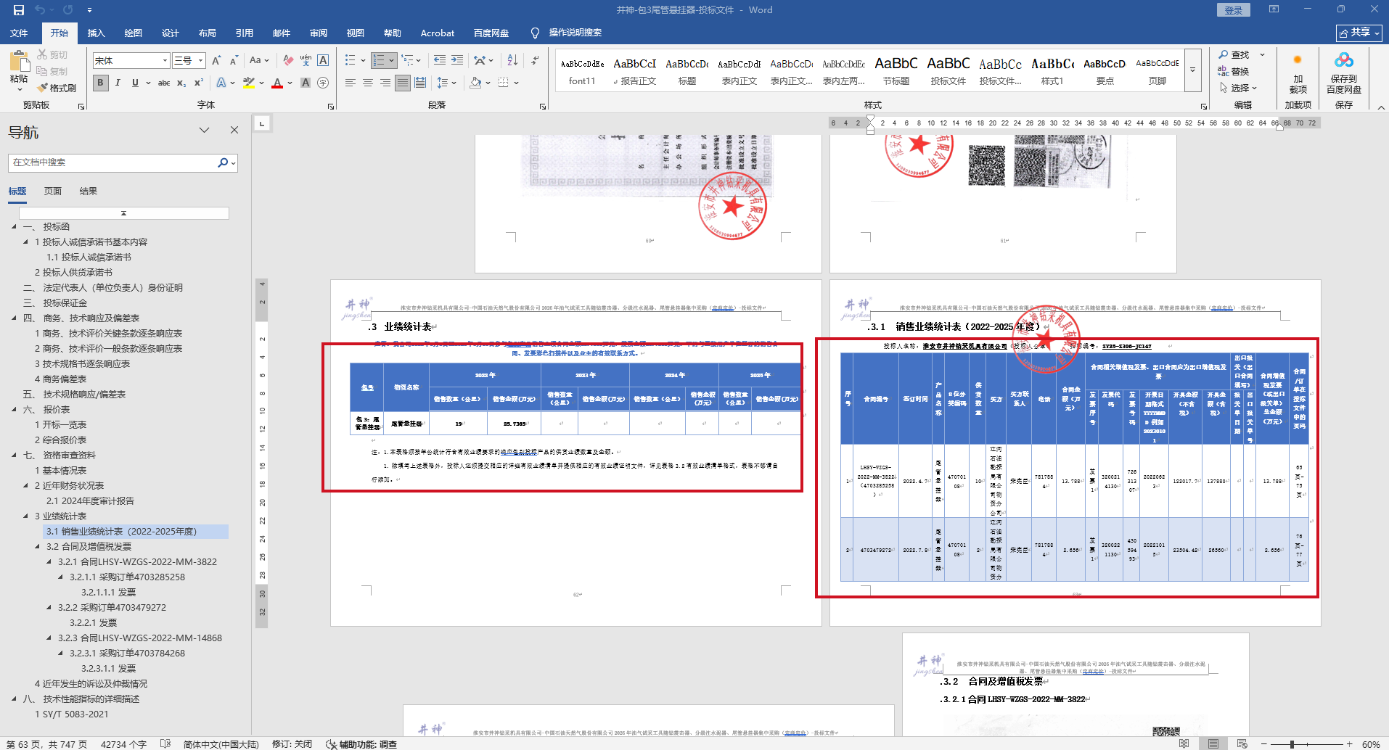Open 绘图 ribbon tab
This screenshot has width=1389, height=750.
[x=133, y=33]
